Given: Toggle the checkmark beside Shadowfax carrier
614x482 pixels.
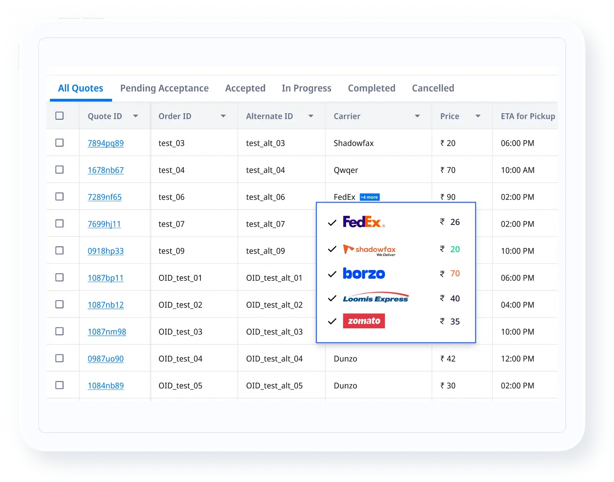Looking at the screenshot, I should tap(332, 249).
